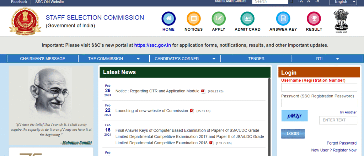Open the Admit Card icon
This screenshot has height=156, width=364.
point(247,18)
